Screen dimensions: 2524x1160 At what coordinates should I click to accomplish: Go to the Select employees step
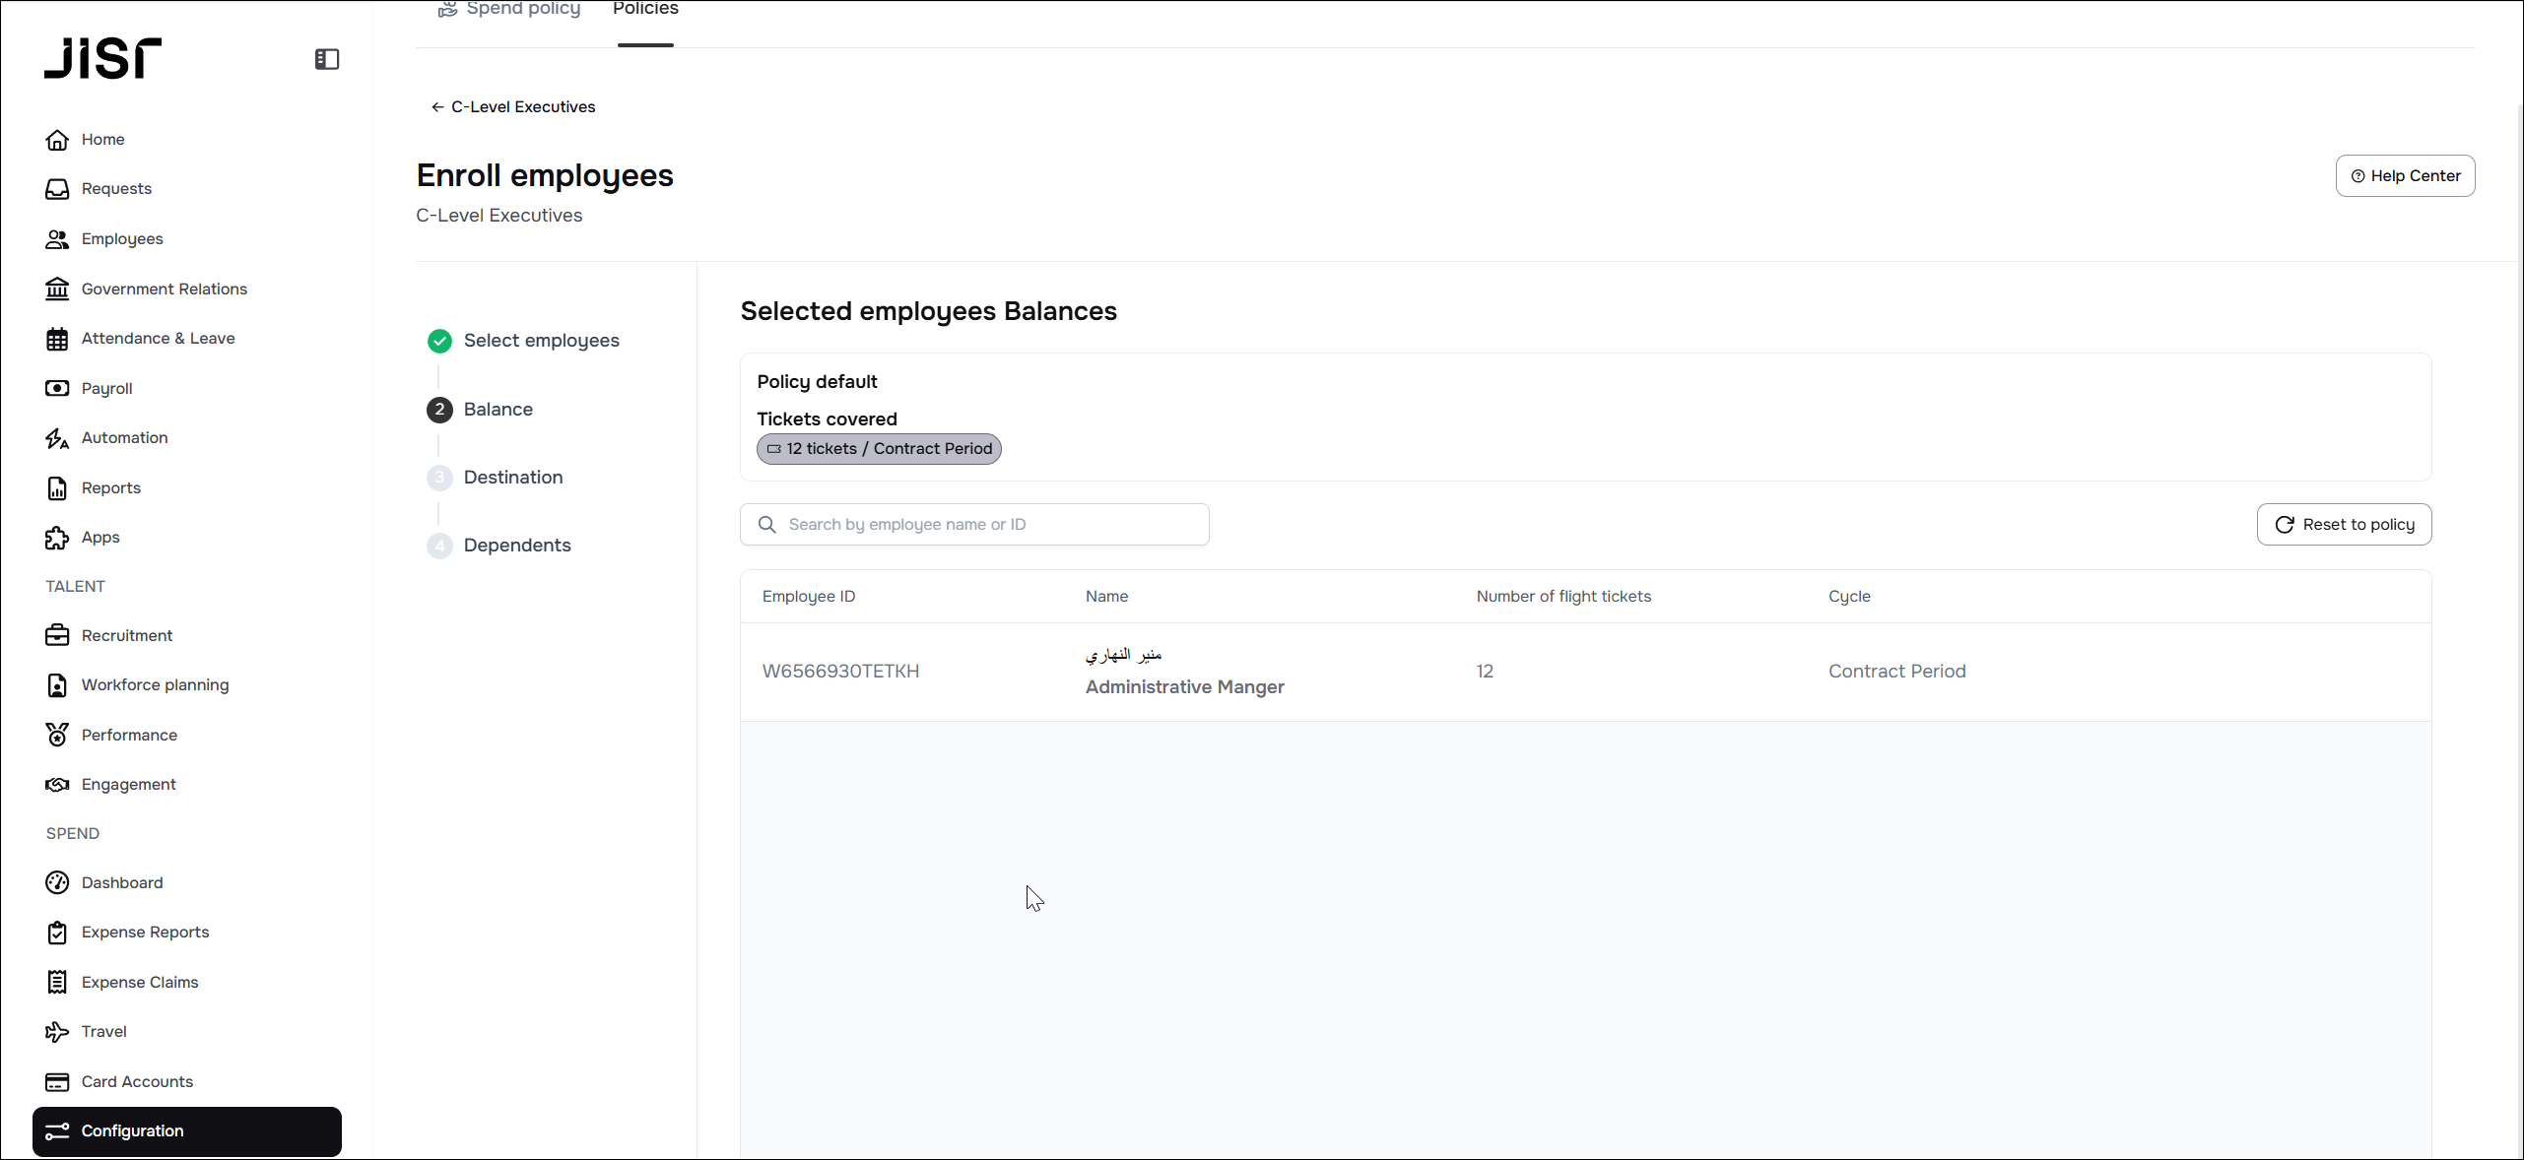(541, 341)
